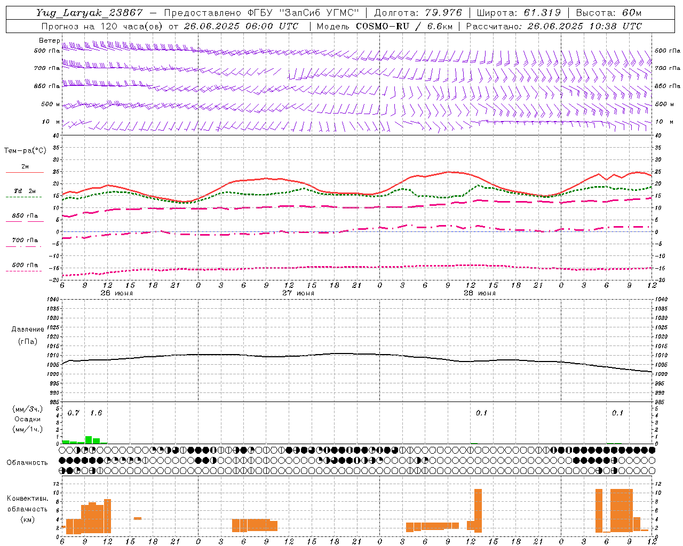
Task: Click the Конвективн. облачность label
Action: (x=28, y=504)
